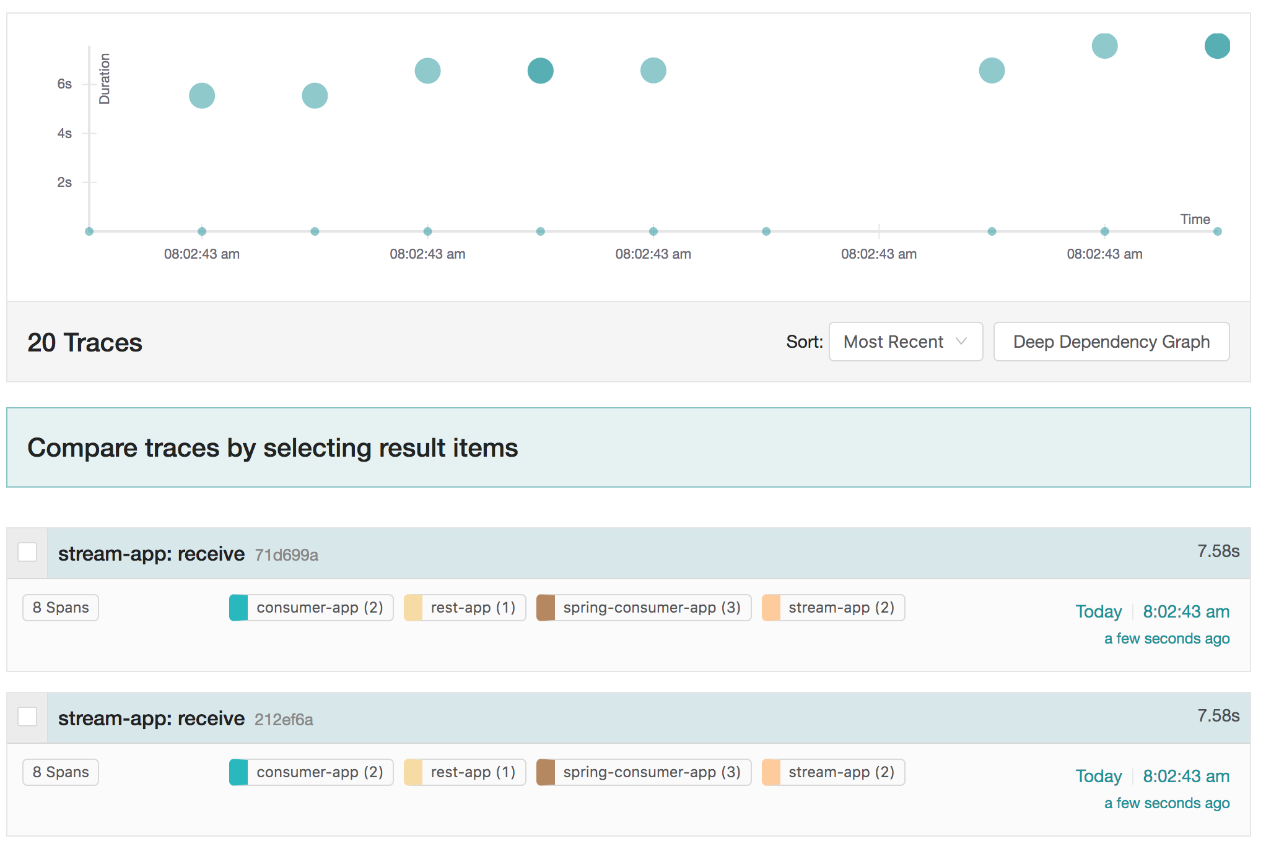Select the third large trace bubble from left

[x=427, y=71]
